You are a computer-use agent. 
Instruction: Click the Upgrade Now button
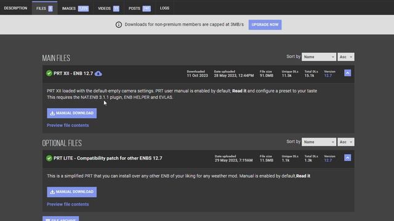[x=265, y=25]
